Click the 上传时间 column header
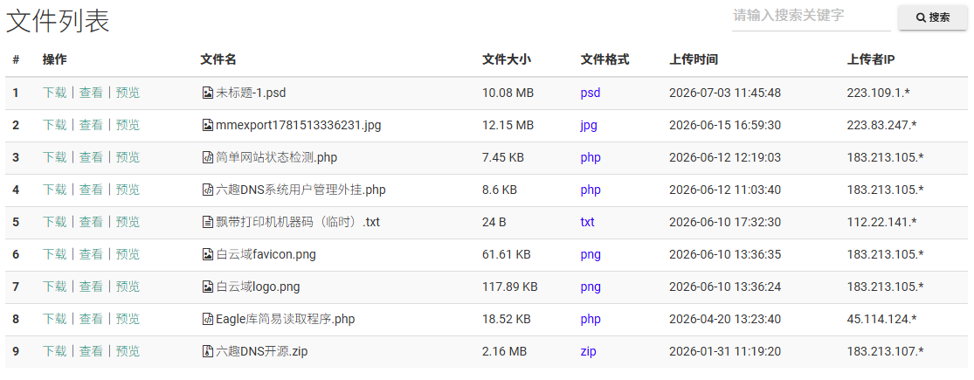Screen dimensions: 974x380 [x=694, y=59]
